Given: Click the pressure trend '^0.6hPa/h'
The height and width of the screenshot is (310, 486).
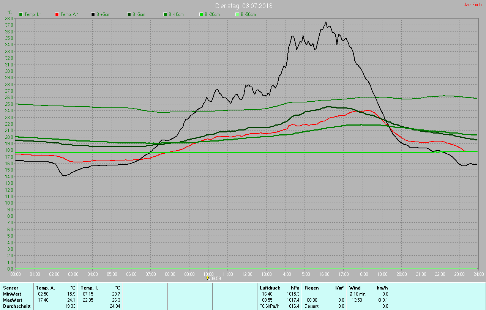Looking at the screenshot, I should click(x=270, y=306).
